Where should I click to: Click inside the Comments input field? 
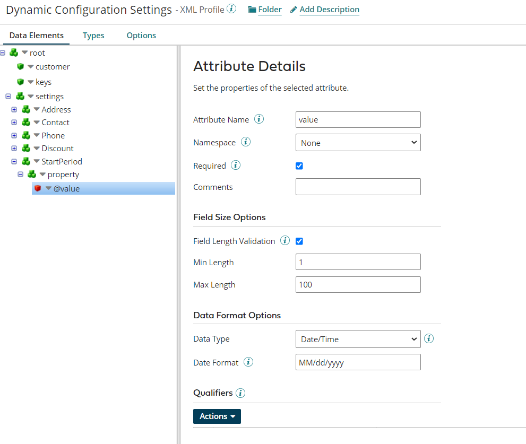click(x=358, y=186)
